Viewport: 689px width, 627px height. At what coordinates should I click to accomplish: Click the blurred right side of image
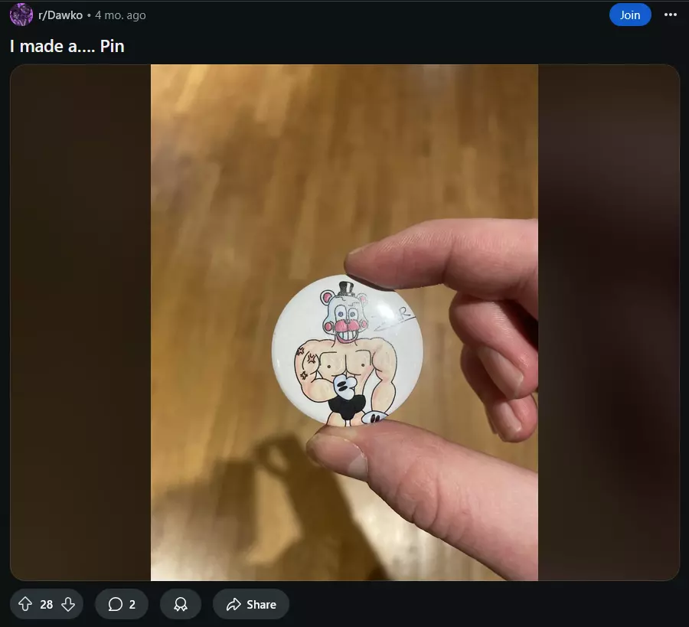pos(609,322)
